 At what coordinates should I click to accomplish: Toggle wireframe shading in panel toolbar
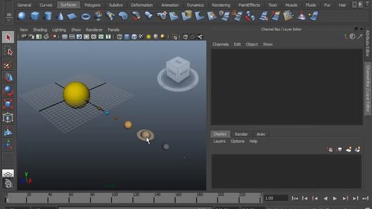point(120,37)
